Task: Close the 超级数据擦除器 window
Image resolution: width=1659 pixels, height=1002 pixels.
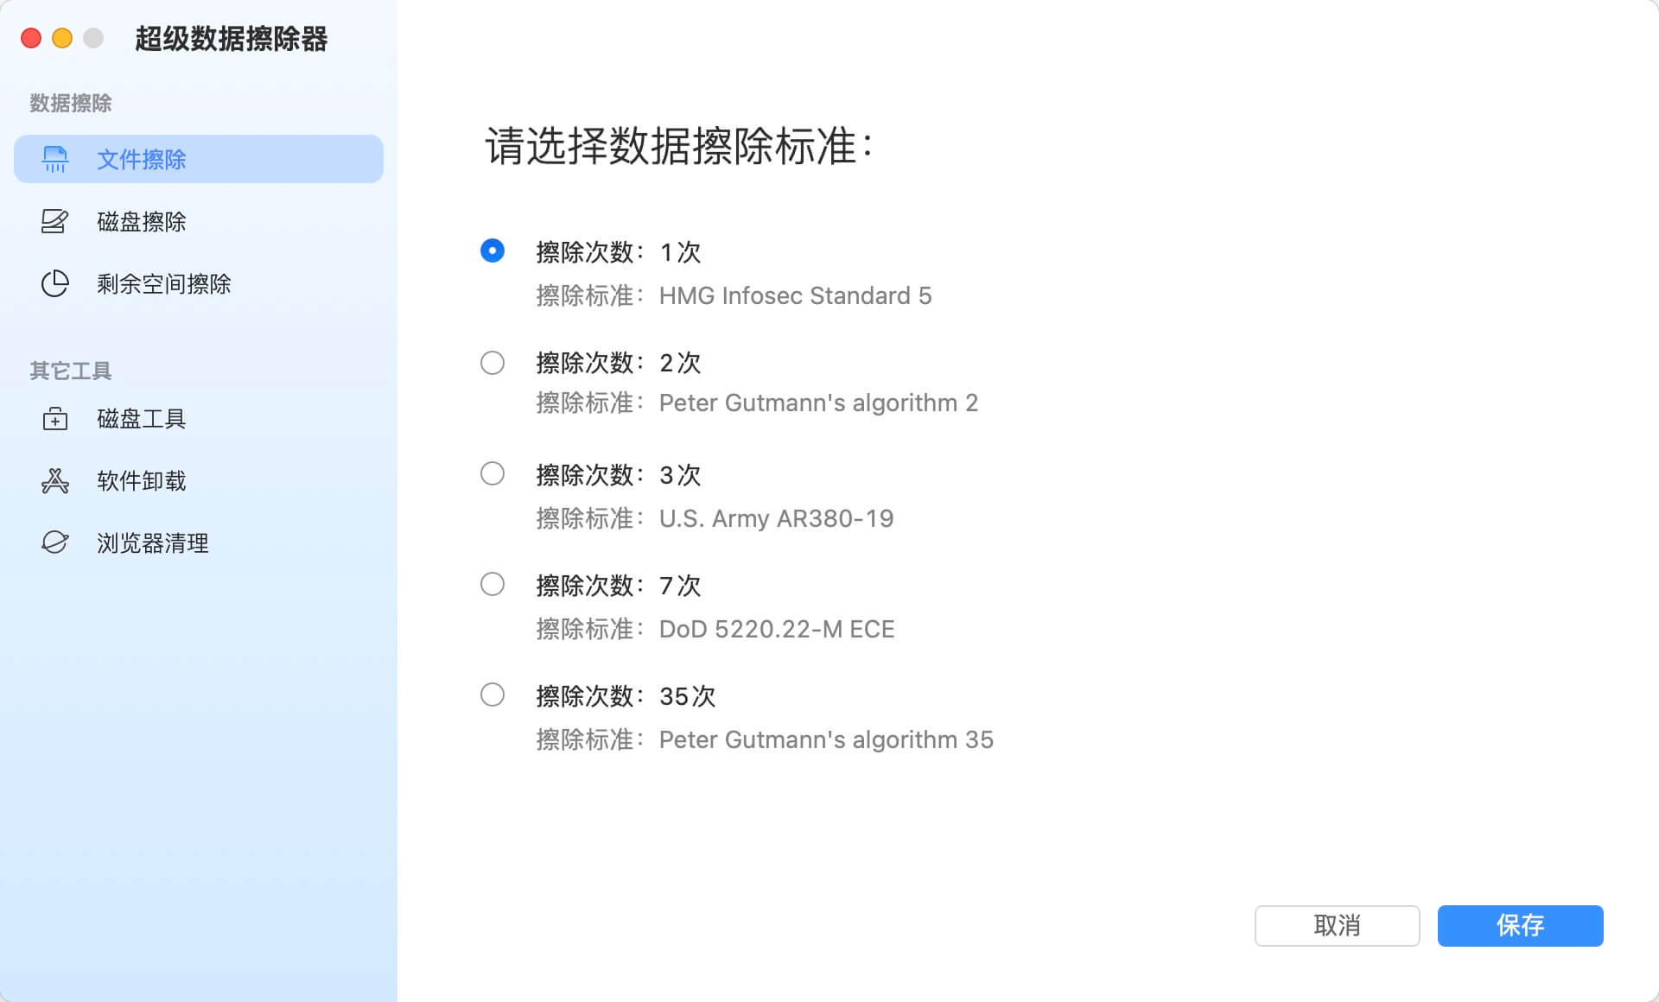Action: (x=29, y=39)
